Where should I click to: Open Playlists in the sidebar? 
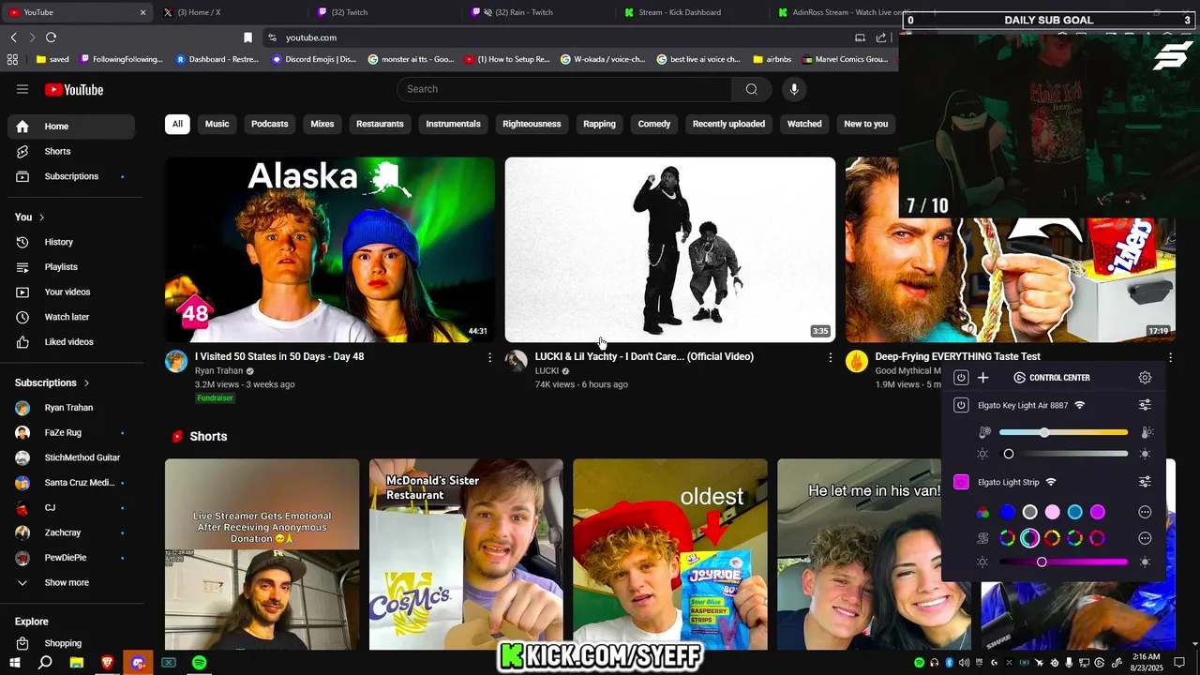[71, 267]
